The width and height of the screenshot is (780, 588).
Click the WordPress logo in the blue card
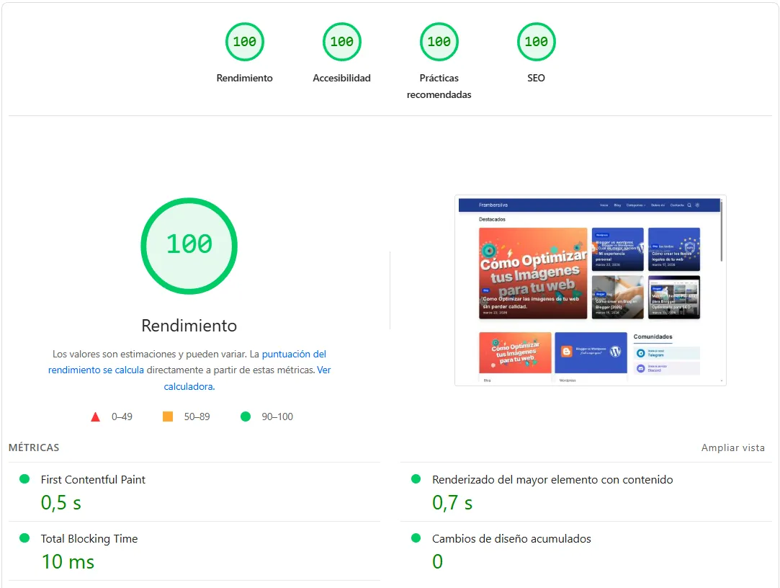tap(616, 352)
